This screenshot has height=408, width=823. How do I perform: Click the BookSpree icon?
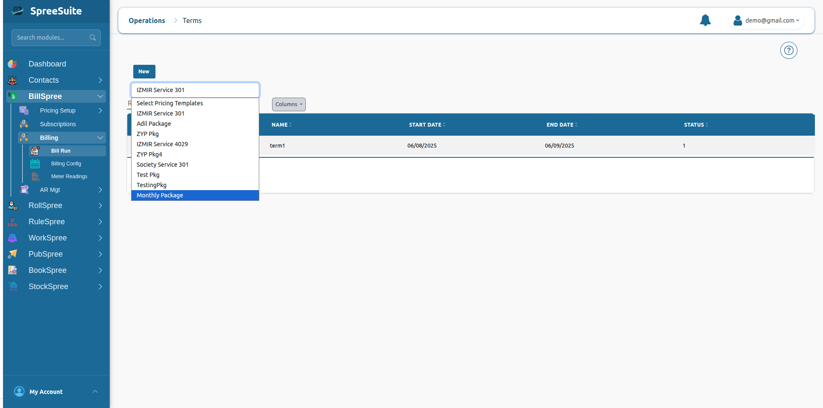(12, 270)
